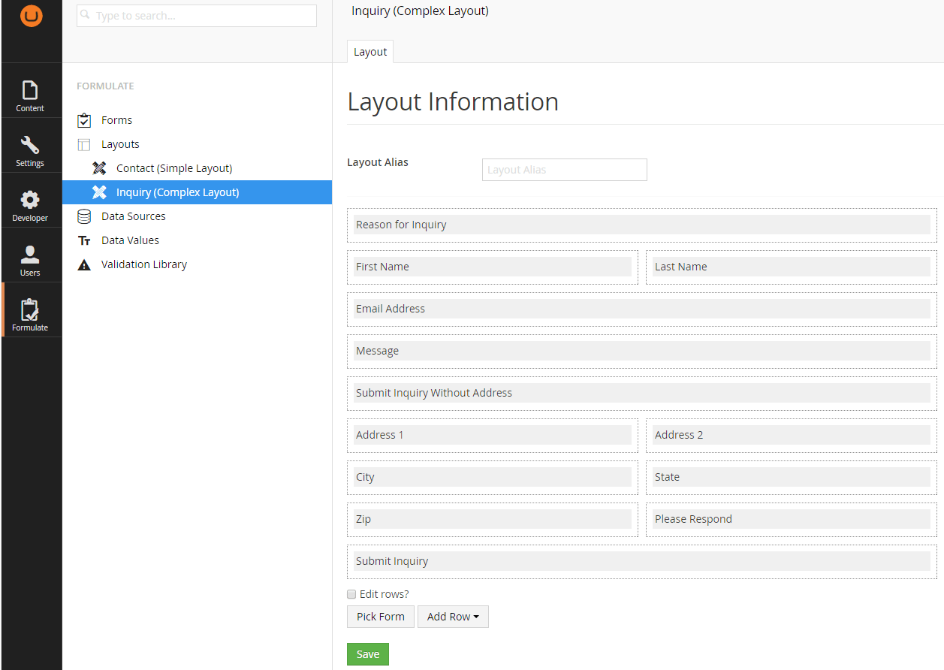
Task: Open the Content section icon
Action: click(x=30, y=90)
